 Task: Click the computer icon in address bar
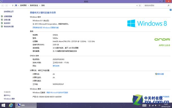click(16, 5)
